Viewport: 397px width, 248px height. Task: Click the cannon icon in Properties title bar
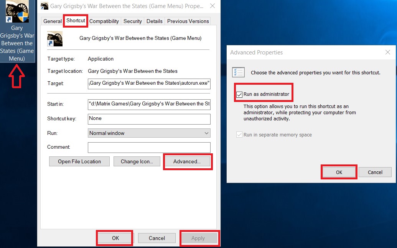point(44,6)
